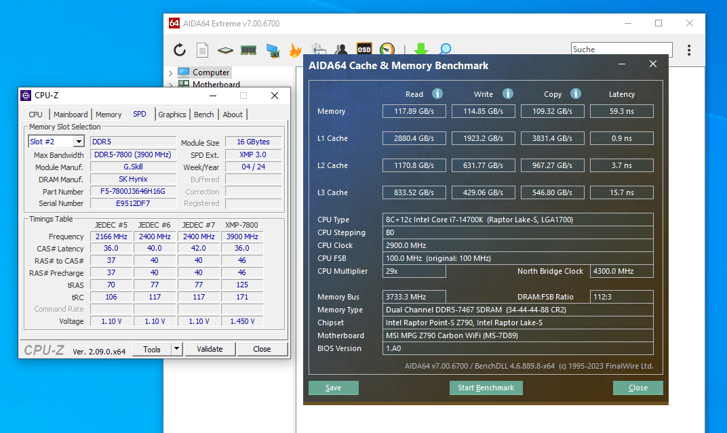Click the Memory Read 117.89 GB/s value

(x=414, y=111)
